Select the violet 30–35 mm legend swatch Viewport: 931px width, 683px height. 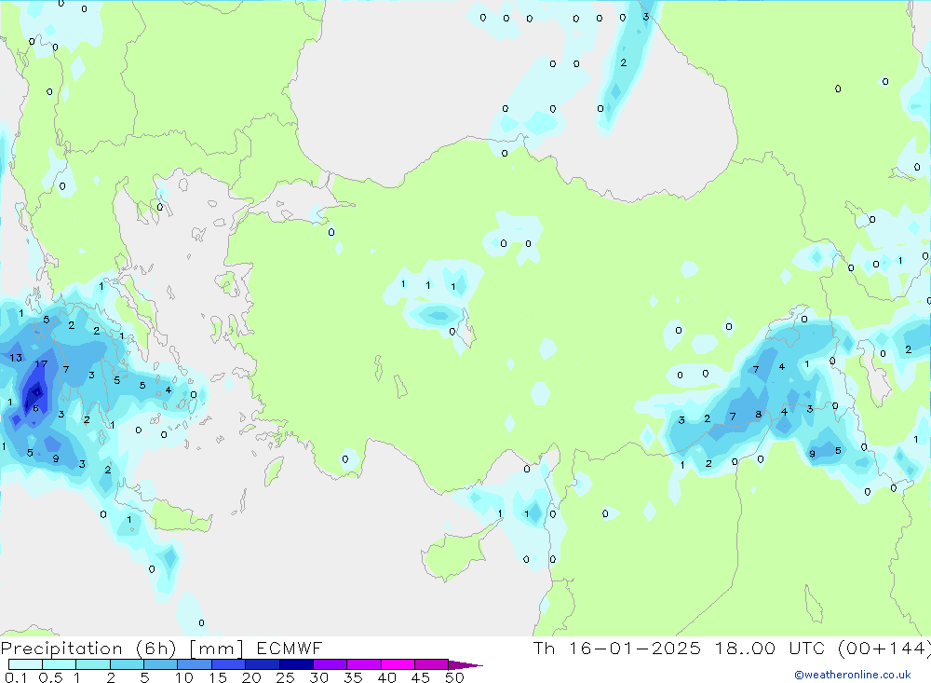point(330,664)
